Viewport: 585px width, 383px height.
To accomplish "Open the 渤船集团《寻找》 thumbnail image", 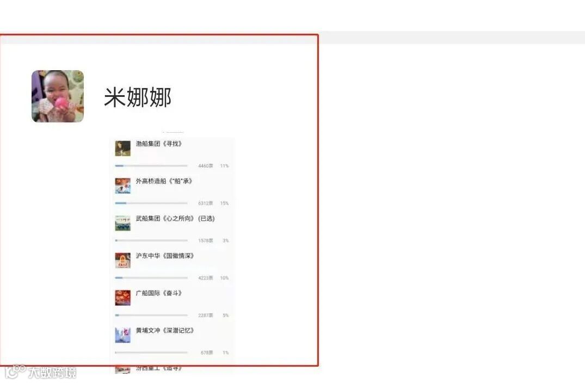I will click(x=123, y=148).
